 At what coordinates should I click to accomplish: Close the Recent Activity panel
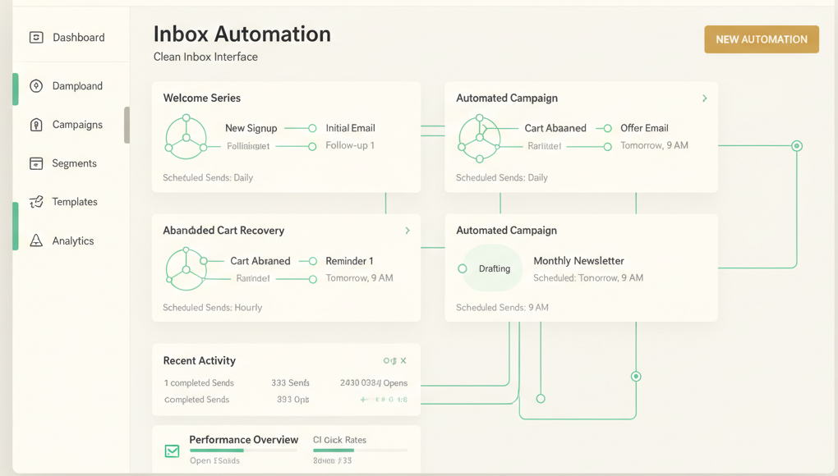pyautogui.click(x=403, y=360)
